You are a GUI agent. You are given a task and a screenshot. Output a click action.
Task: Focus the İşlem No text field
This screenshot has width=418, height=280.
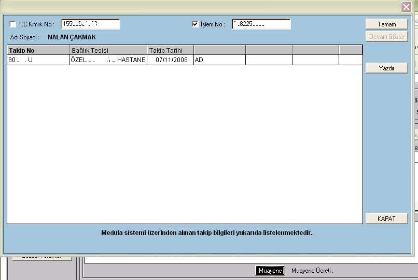[261, 24]
